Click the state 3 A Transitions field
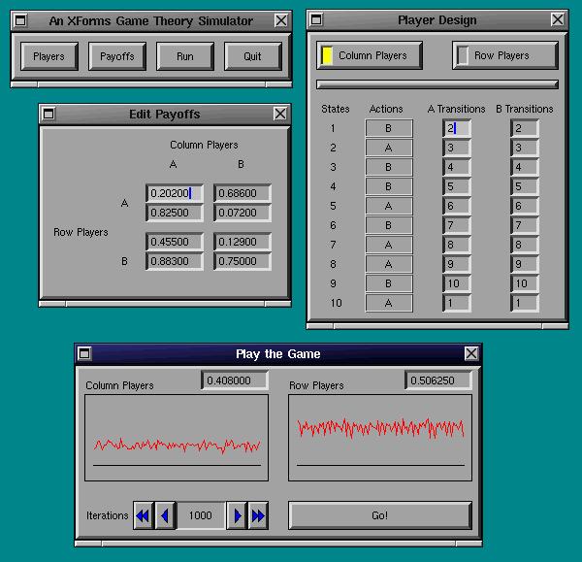 pyautogui.click(x=457, y=167)
